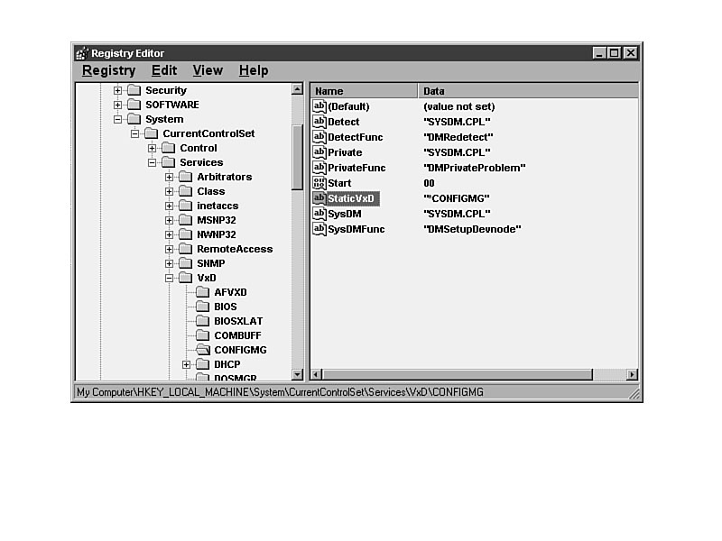Screen dimensions: 722x541
Task: Click the binary value icon beside Start
Action: click(x=319, y=183)
